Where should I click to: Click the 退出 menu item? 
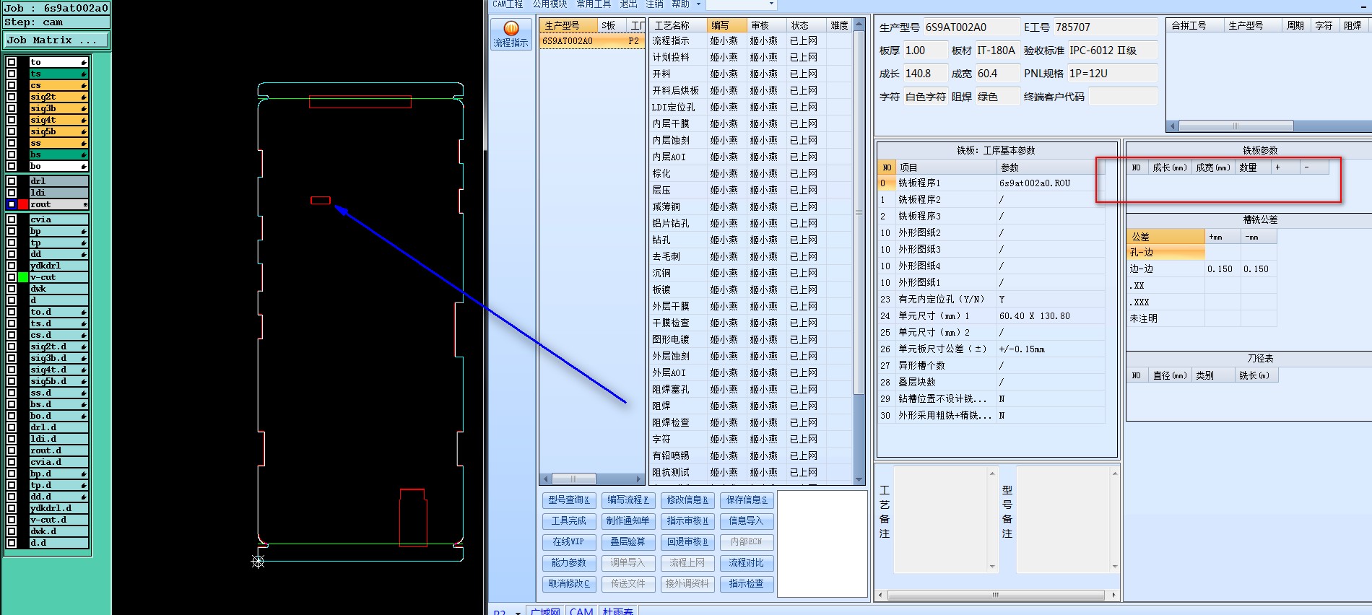point(629,4)
